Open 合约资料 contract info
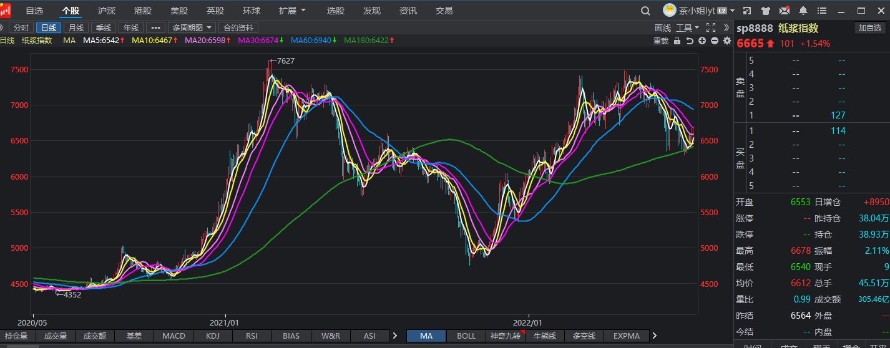The width and height of the screenshot is (890, 348). pos(238,27)
